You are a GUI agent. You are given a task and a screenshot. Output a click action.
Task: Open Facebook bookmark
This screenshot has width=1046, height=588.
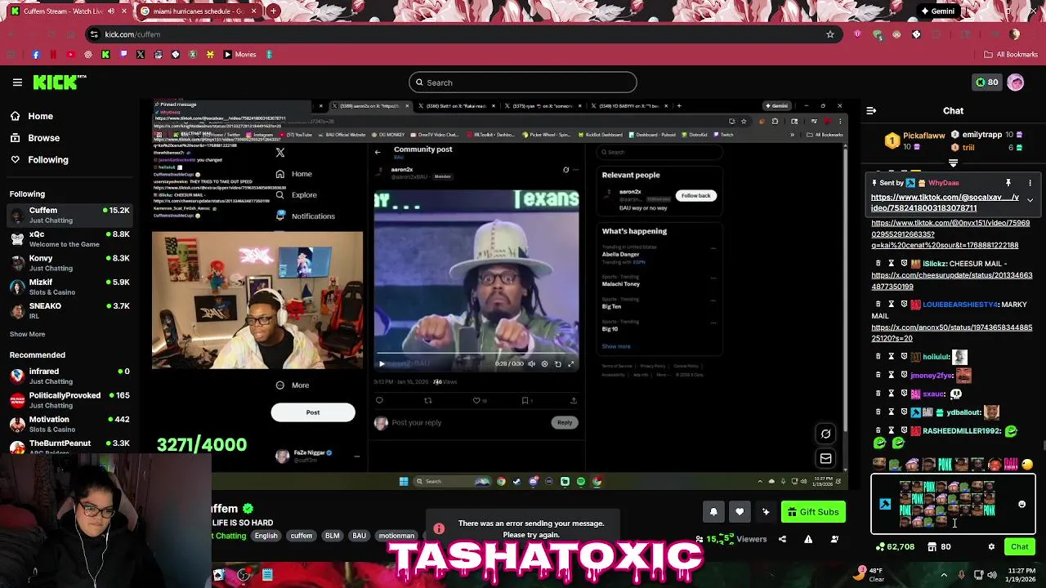36,55
